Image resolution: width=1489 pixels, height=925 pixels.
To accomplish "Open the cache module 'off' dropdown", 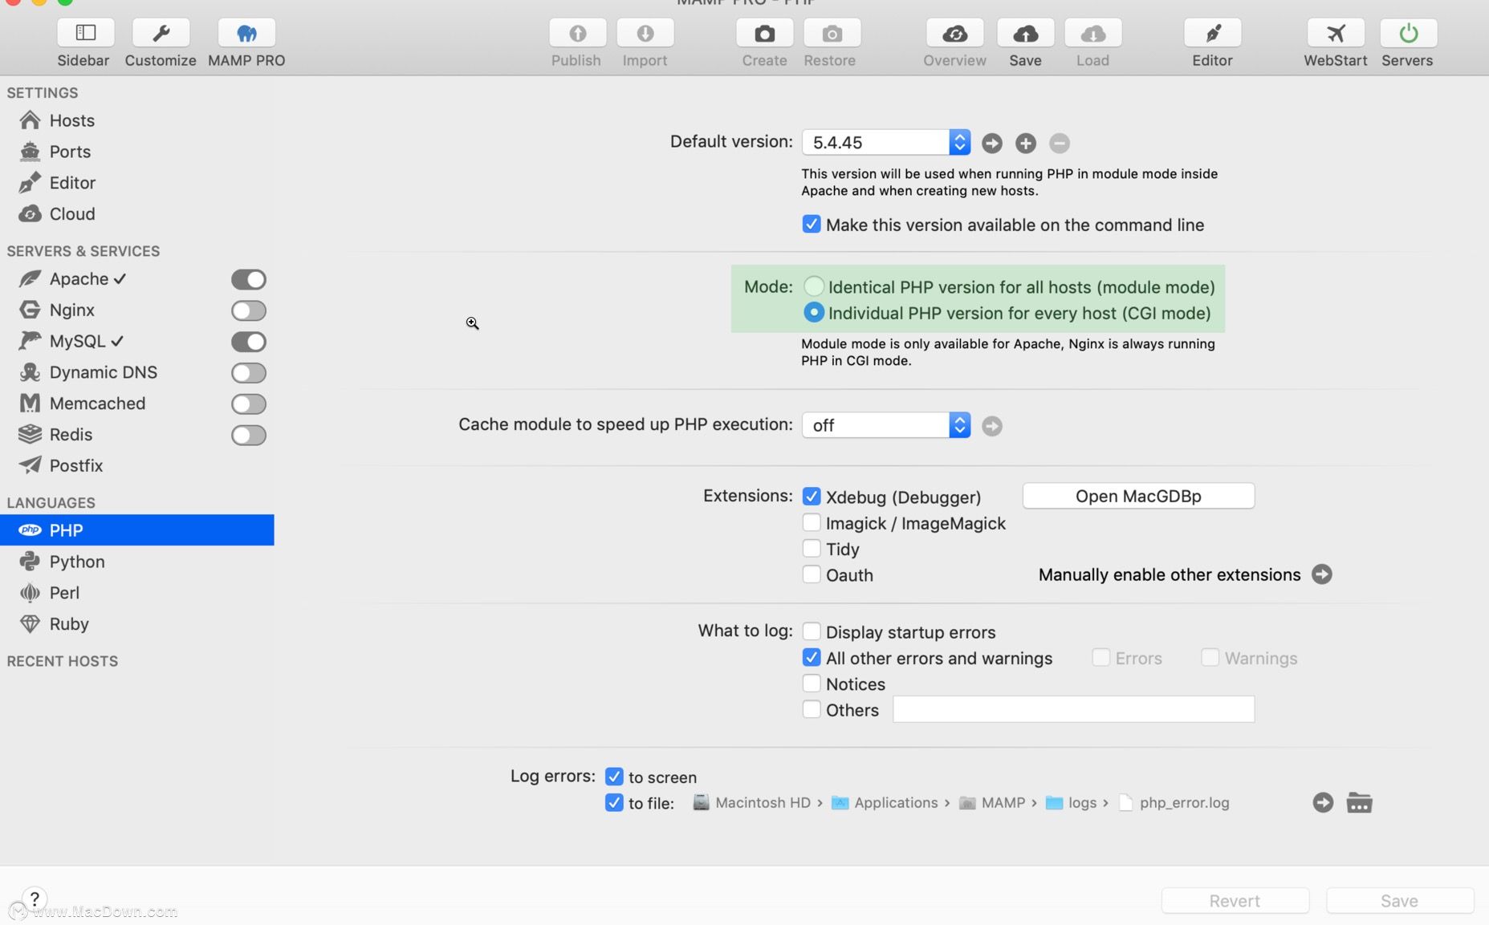I will [x=886, y=425].
